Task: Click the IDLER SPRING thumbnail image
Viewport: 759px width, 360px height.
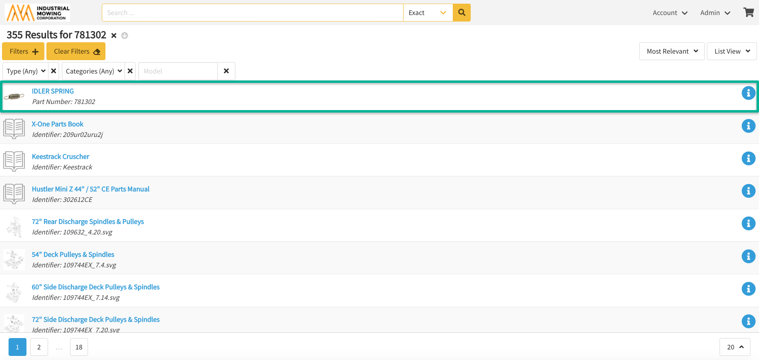Action: (14, 96)
